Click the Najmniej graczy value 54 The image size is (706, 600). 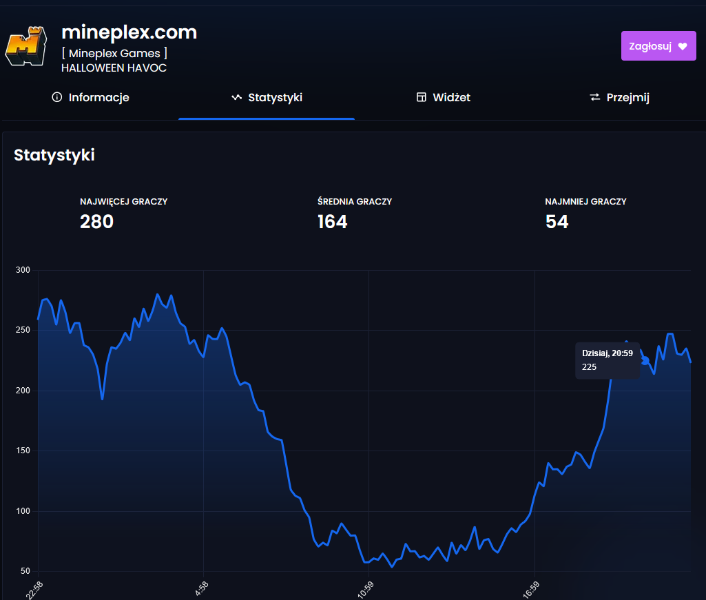[x=557, y=221]
